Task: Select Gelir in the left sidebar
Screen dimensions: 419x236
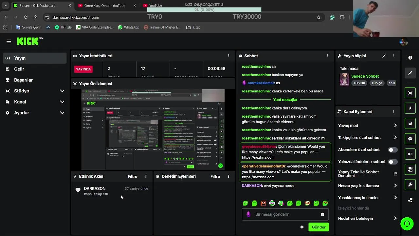Action: pyautogui.click(x=35, y=69)
